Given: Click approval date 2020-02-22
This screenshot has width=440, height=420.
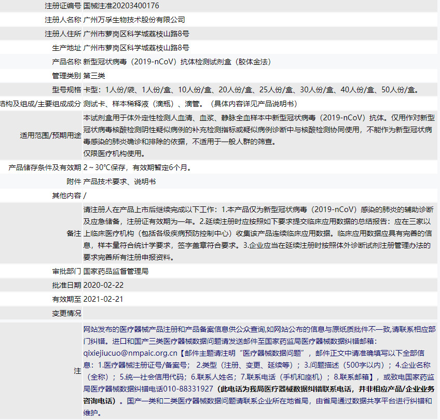Looking at the screenshot, I should [104, 285].
